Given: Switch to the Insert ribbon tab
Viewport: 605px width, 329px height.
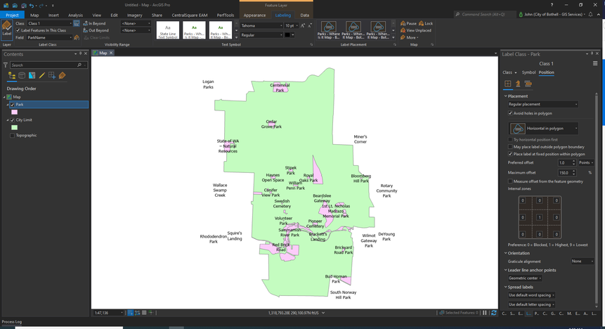Looking at the screenshot, I should [x=53, y=15].
